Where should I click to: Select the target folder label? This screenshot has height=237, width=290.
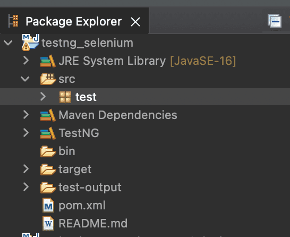coord(75,170)
